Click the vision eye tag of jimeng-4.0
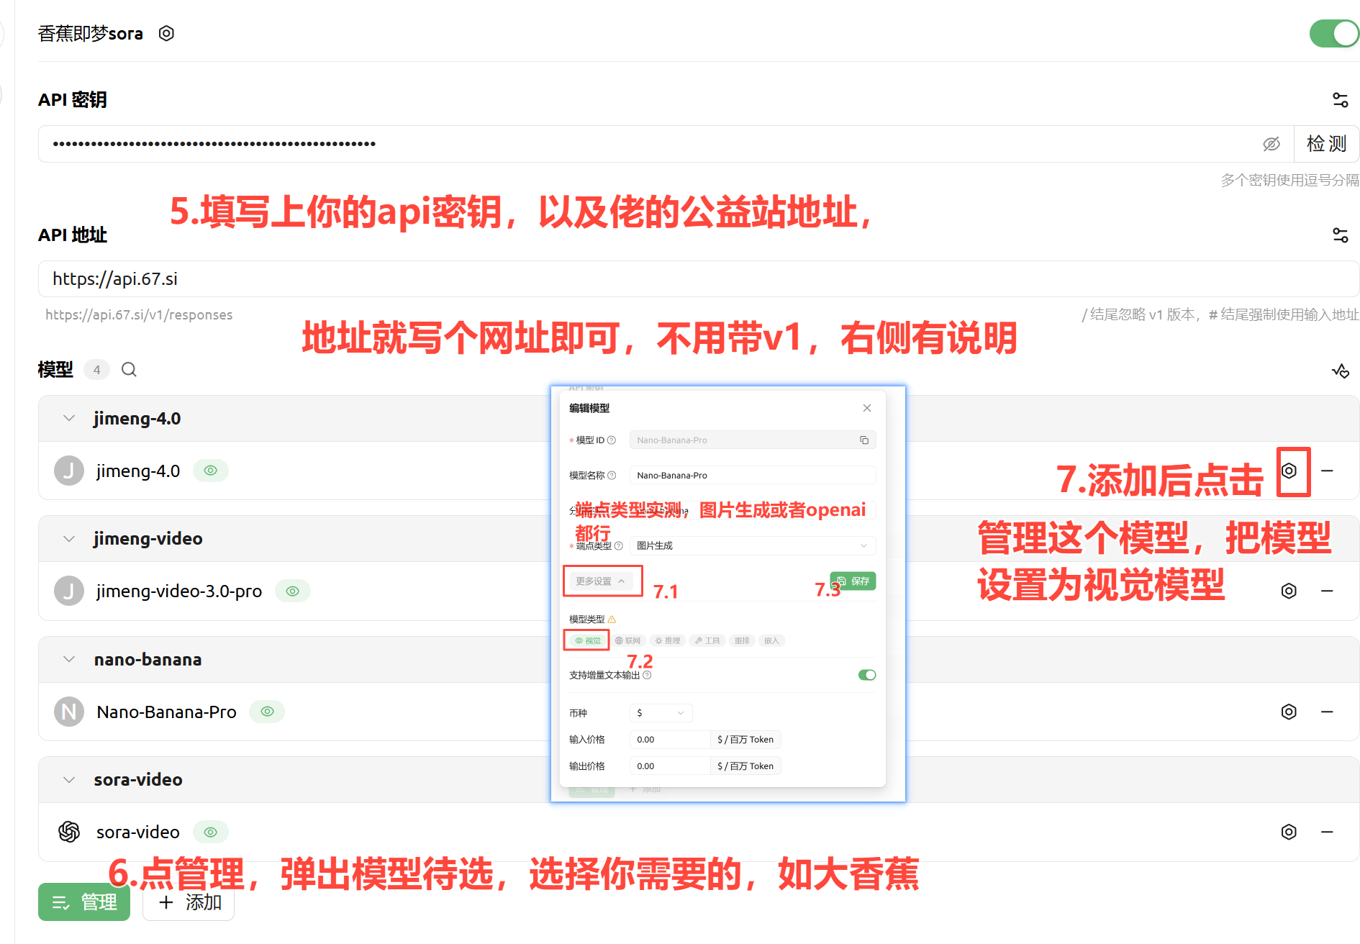1360x944 pixels. coord(210,471)
